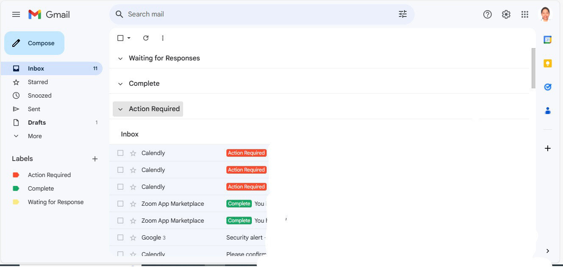Open the Google apps grid

[525, 14]
